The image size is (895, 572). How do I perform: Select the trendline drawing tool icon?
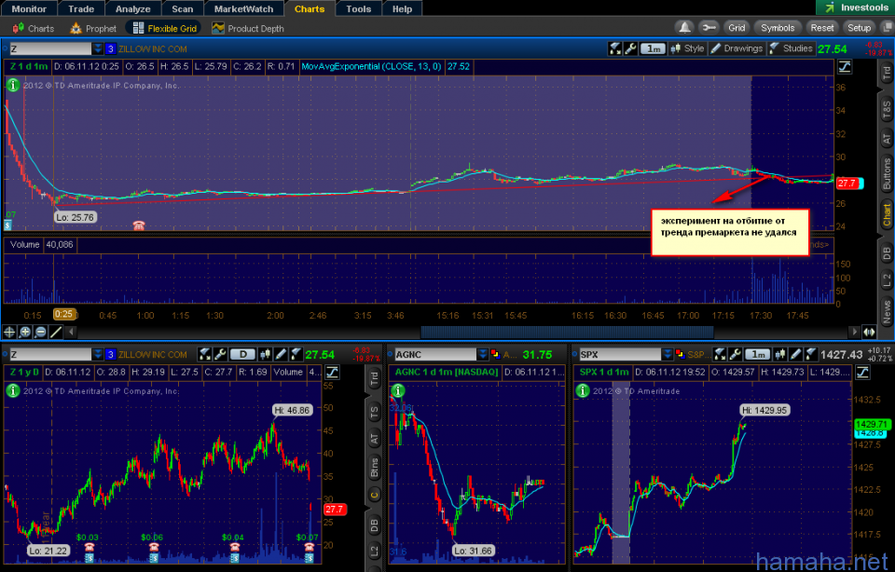point(56,332)
